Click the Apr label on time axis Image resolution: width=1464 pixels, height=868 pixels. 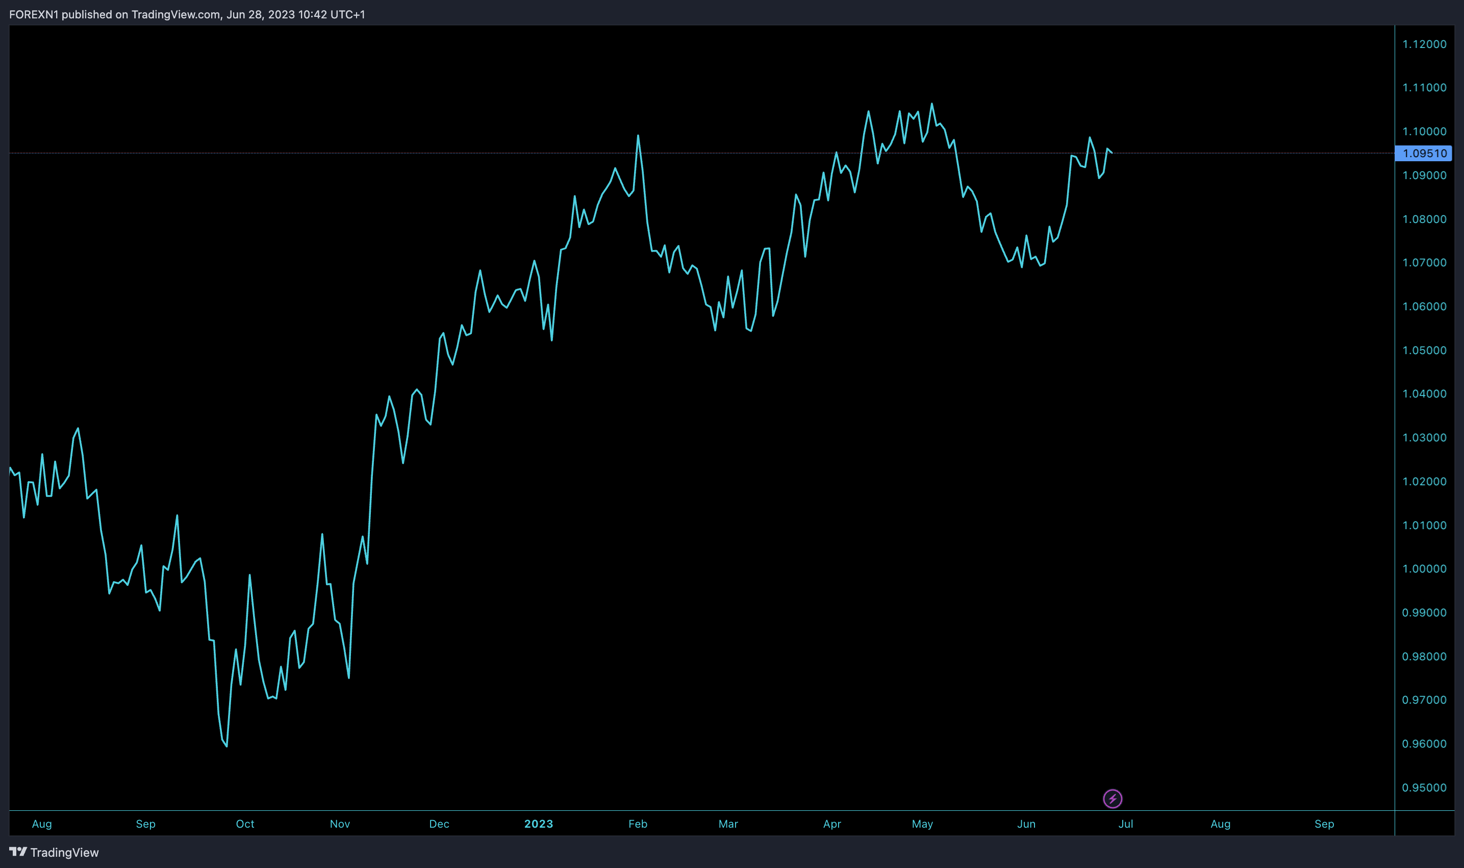(x=832, y=824)
